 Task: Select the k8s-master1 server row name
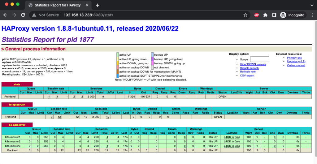click(x=13, y=137)
